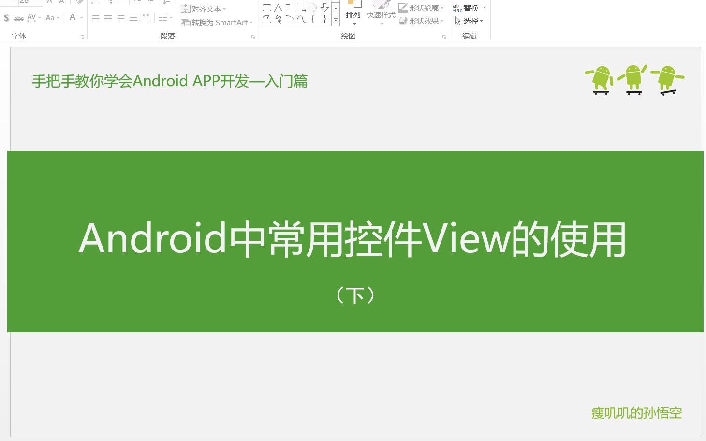Select the curve shape tool
This screenshot has width=706, height=441.
[302, 19]
